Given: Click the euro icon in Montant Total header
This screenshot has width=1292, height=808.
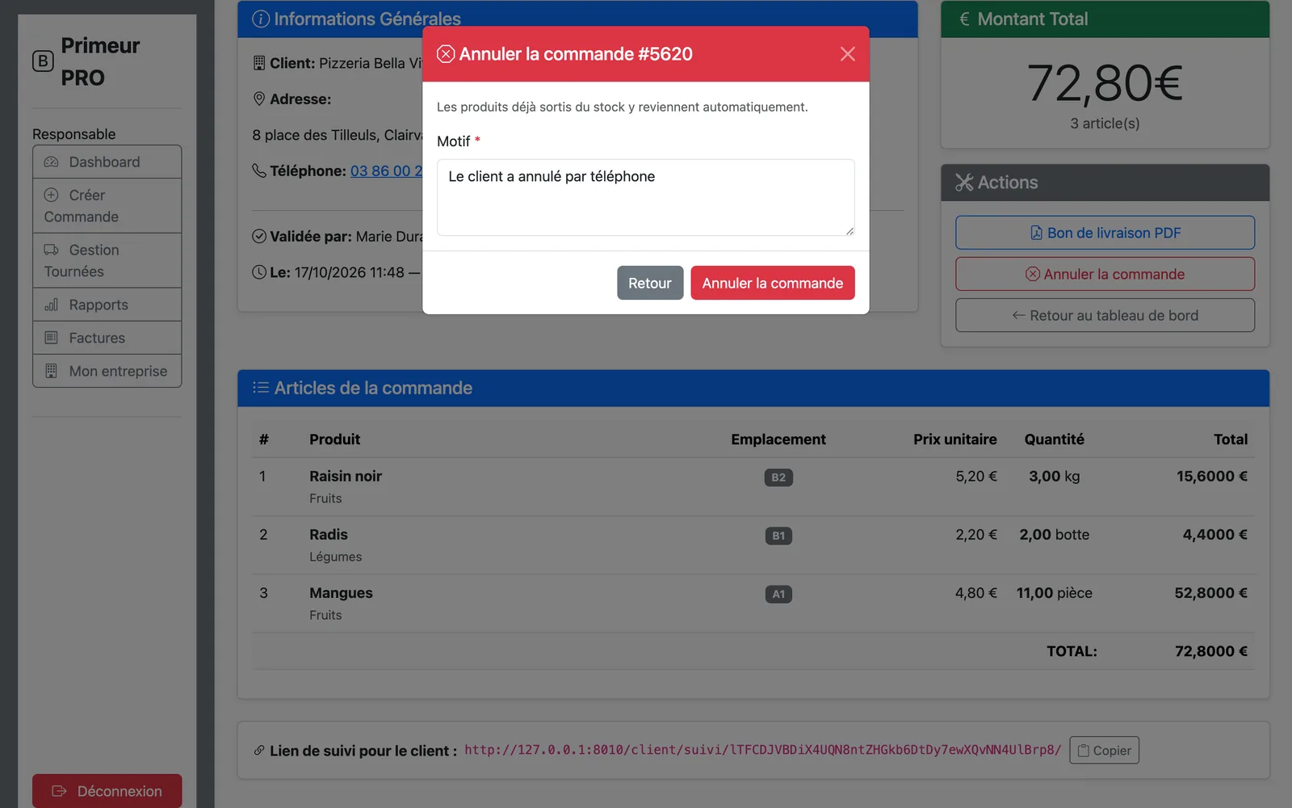Looking at the screenshot, I should point(964,19).
